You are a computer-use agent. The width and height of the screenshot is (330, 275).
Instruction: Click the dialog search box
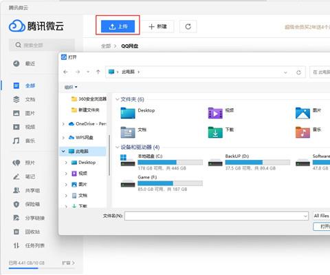click(x=320, y=72)
